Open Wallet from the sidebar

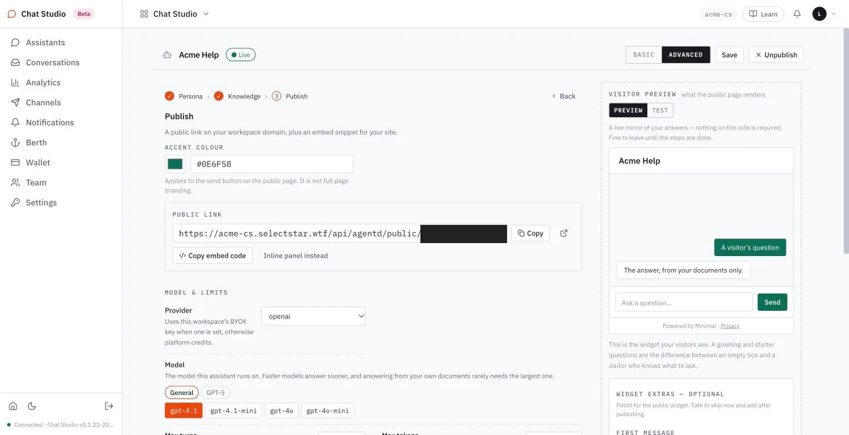pos(38,162)
